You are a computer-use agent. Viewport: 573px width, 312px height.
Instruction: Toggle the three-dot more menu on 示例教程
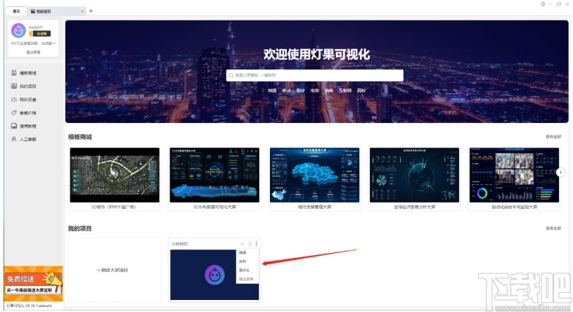pyautogui.click(x=257, y=244)
